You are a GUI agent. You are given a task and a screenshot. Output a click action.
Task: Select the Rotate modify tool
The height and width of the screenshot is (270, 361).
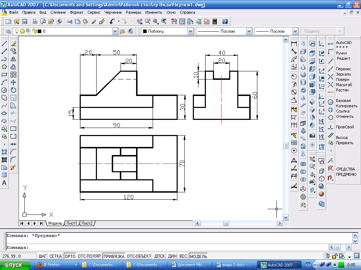click(x=13, y=90)
